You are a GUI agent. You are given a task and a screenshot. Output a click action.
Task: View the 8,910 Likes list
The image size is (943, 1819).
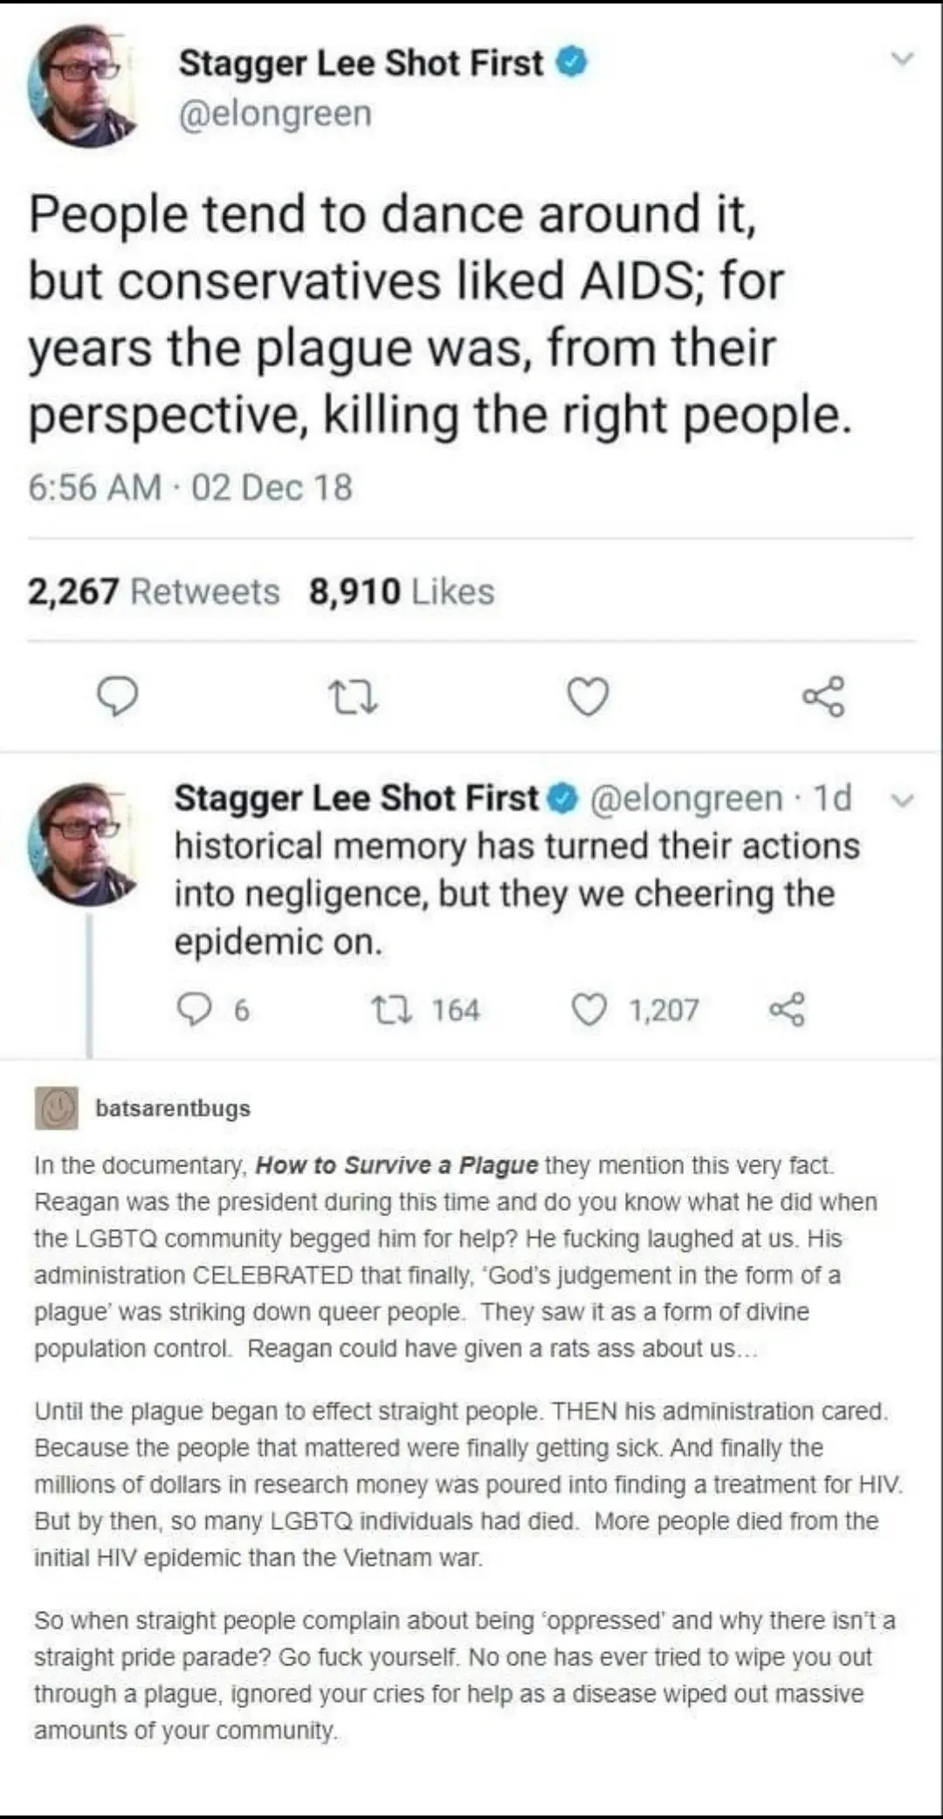(402, 591)
